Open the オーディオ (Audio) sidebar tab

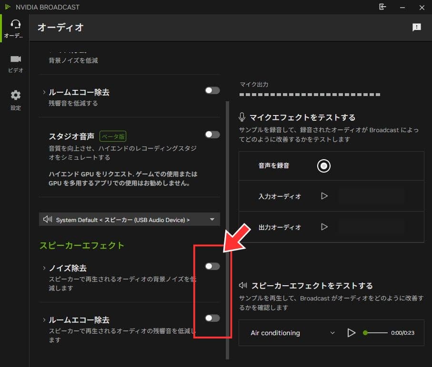coord(15,29)
